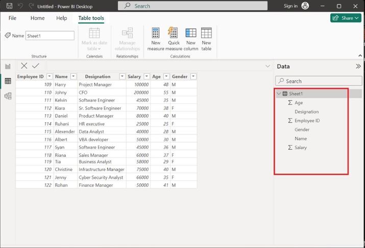
Task: Add a New column
Action: tap(191, 34)
